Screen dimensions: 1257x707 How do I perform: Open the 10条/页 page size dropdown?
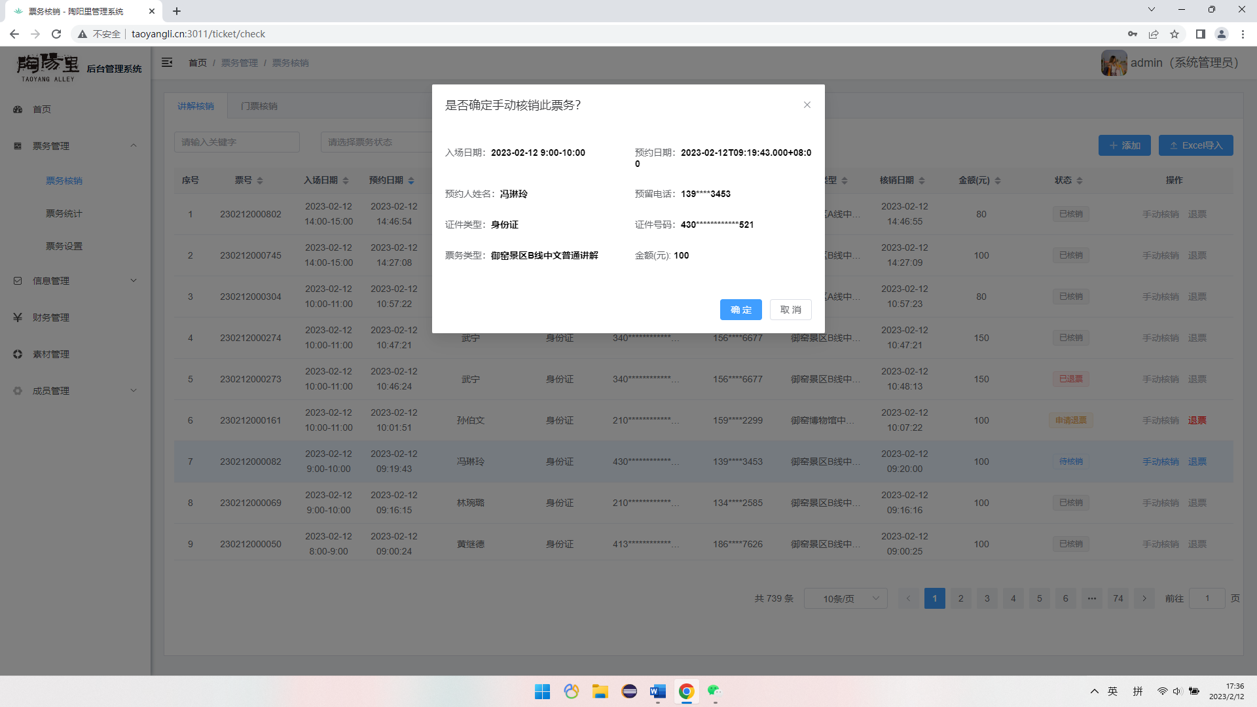click(x=846, y=598)
